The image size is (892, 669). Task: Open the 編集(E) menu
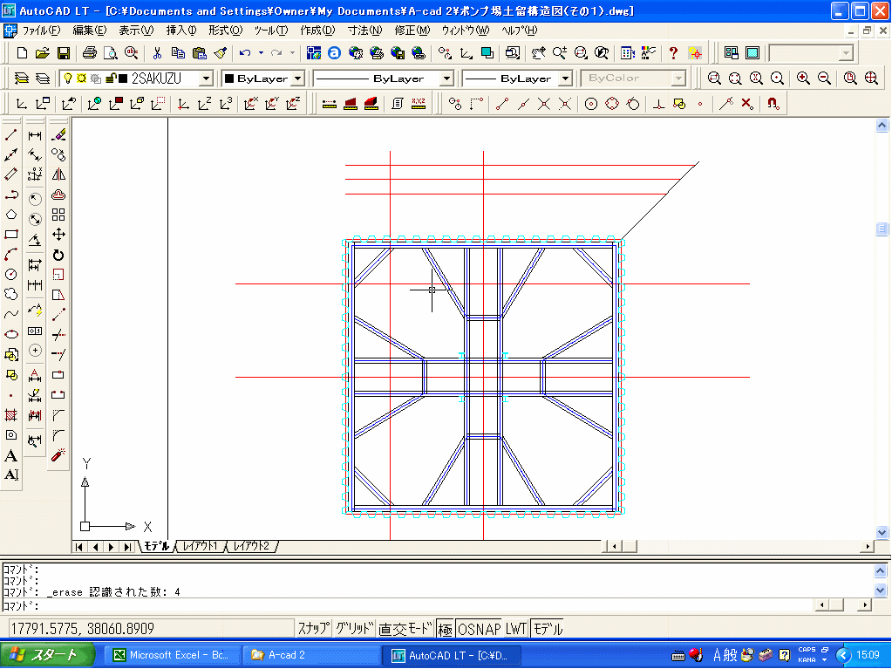tap(89, 31)
